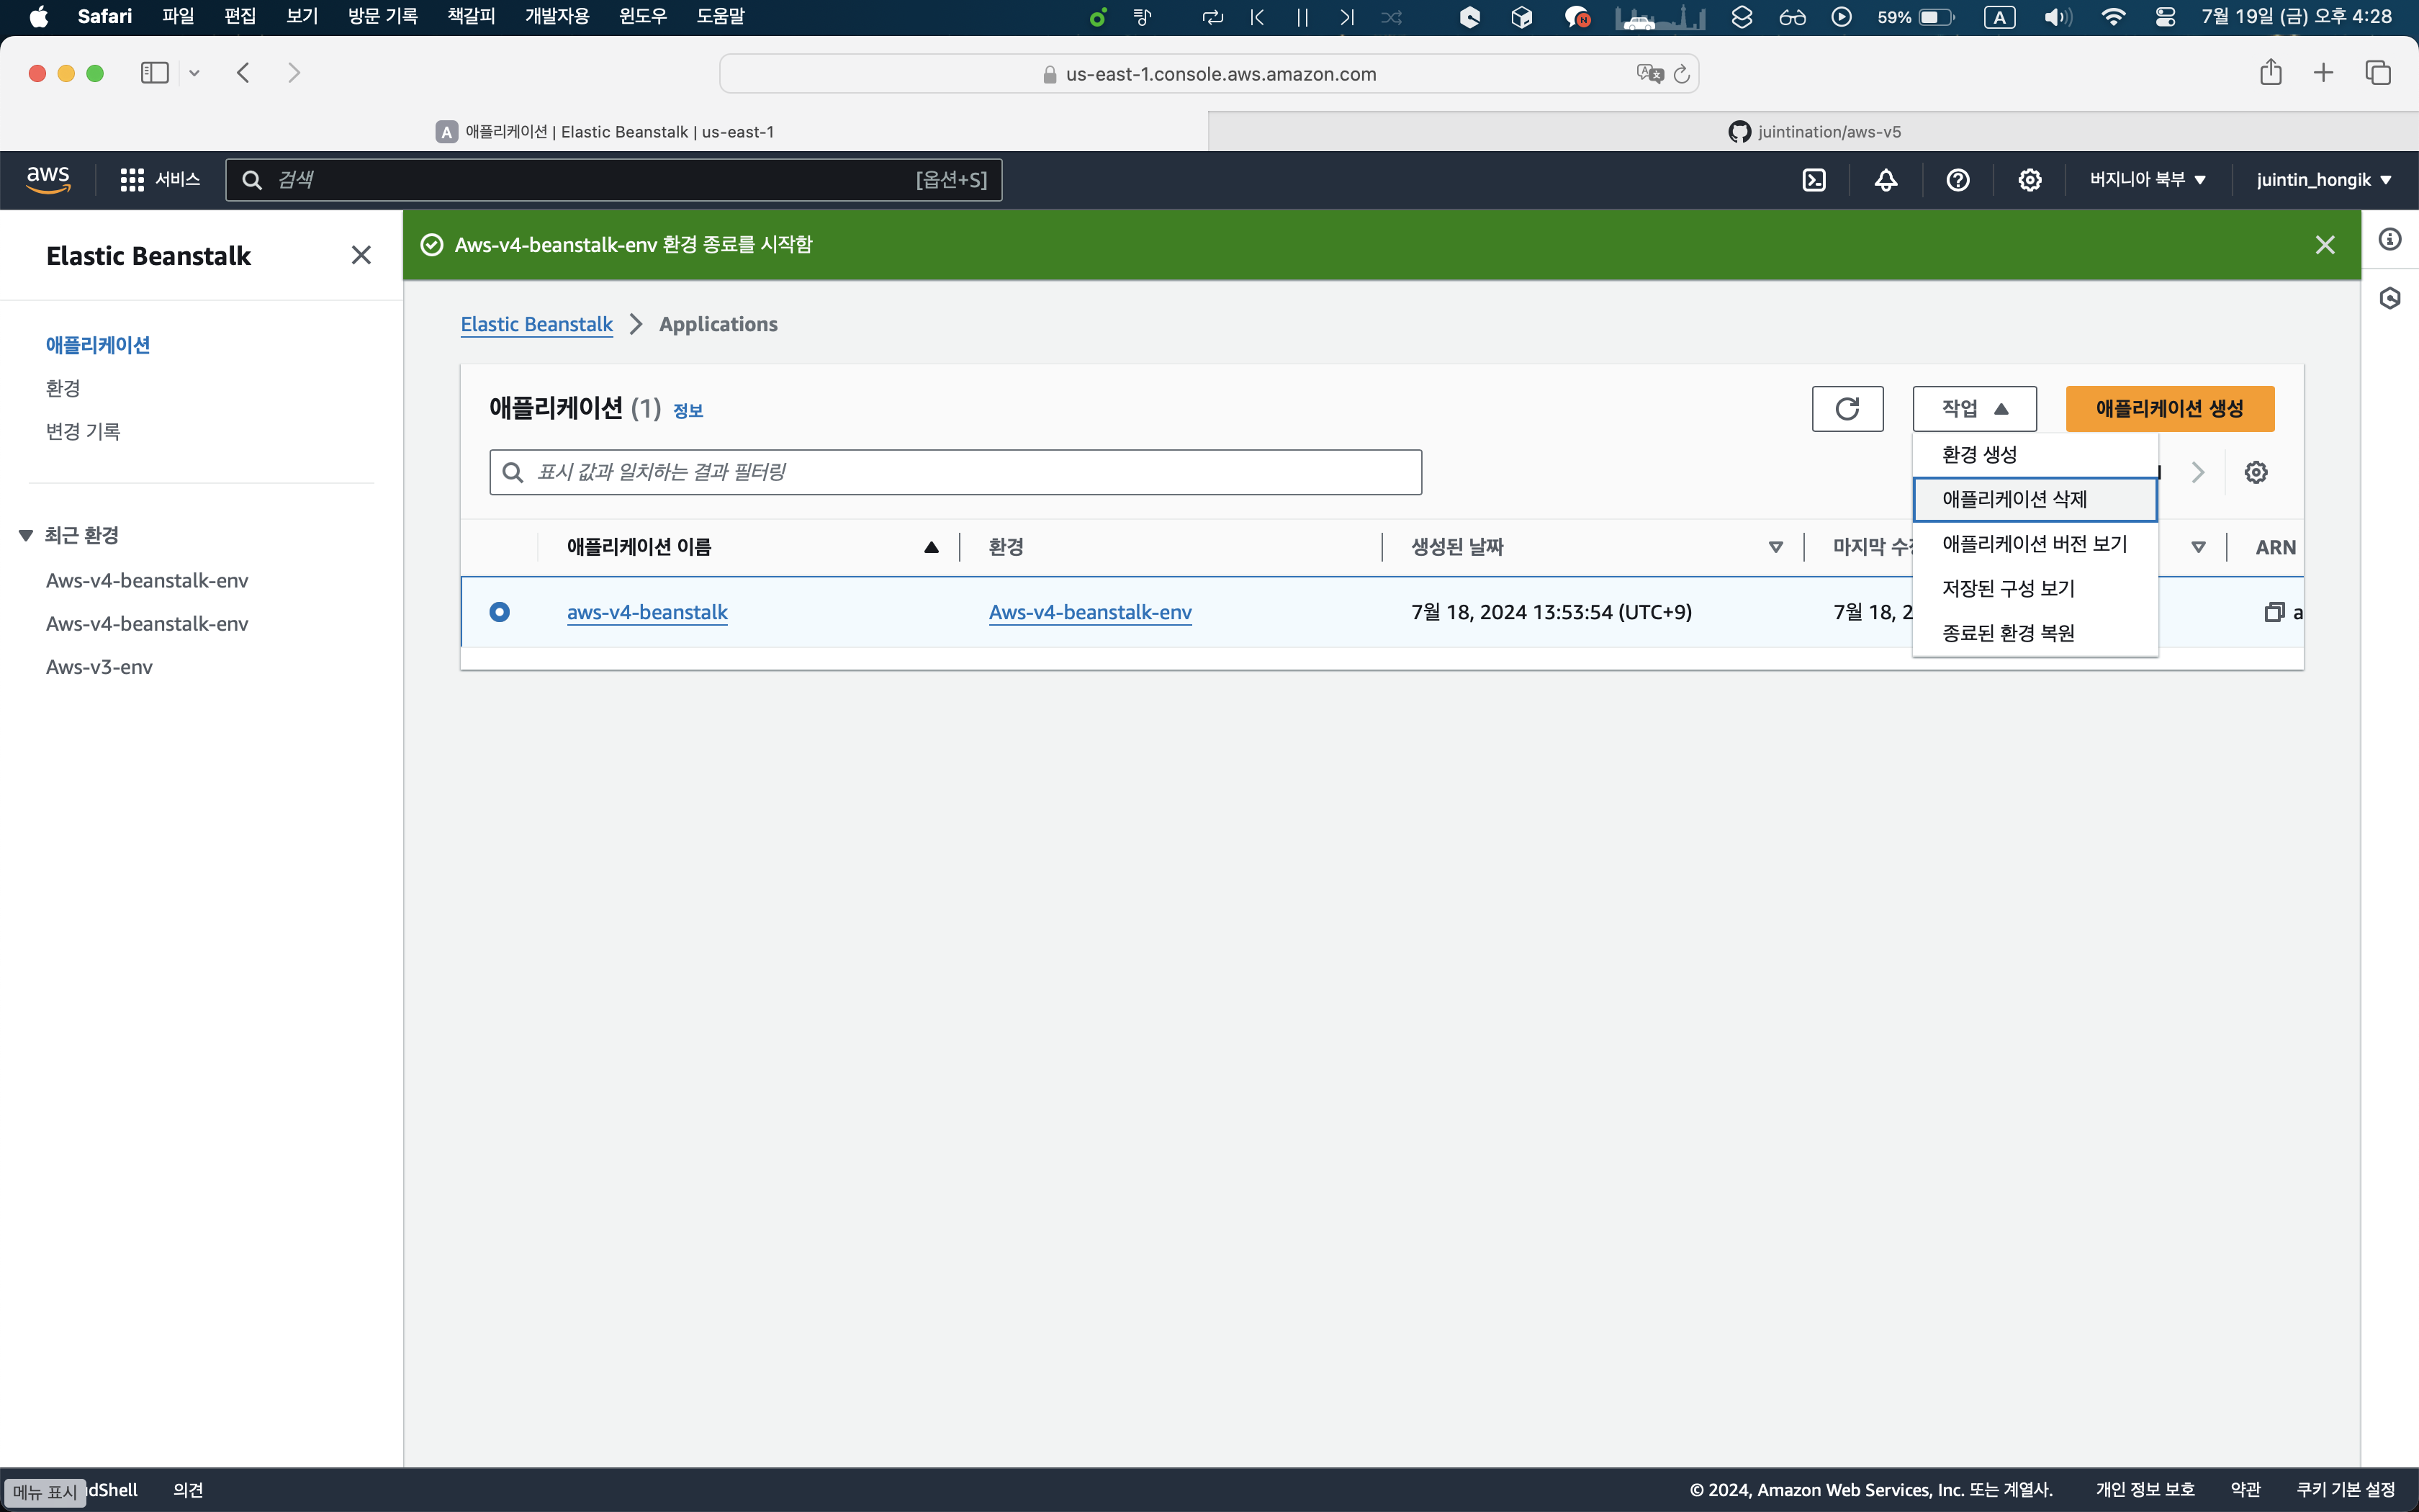The image size is (2419, 1512).
Task: Click the application filter search field
Action: 955,472
